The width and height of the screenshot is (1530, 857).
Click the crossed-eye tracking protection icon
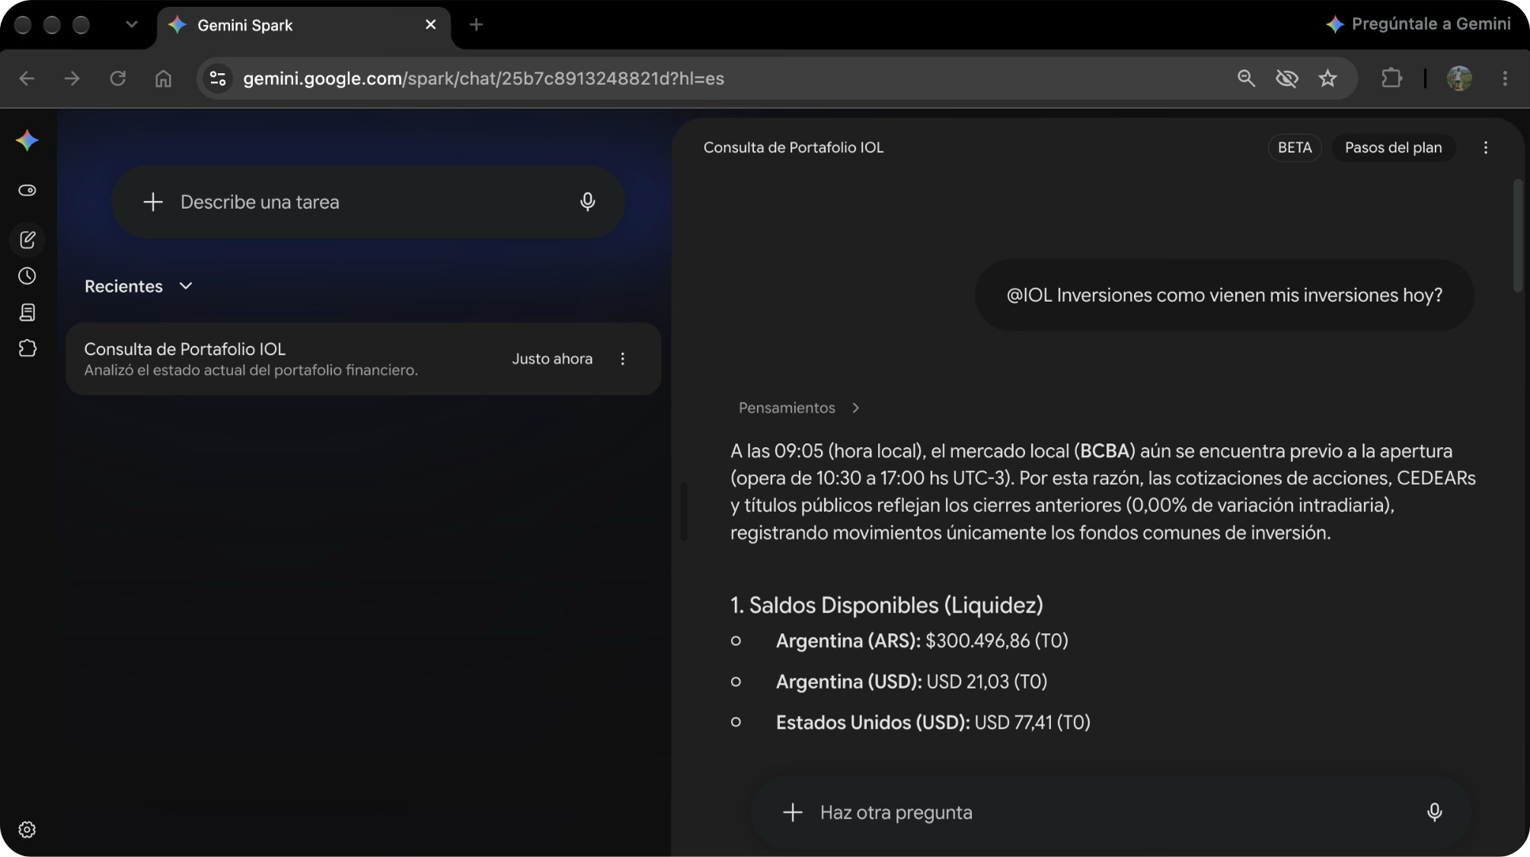(x=1287, y=78)
